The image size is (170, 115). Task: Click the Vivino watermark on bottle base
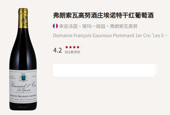point(23,107)
